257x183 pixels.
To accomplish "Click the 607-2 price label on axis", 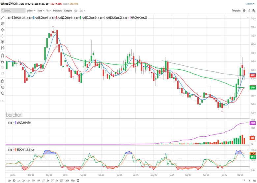I will (x=253, y=76).
